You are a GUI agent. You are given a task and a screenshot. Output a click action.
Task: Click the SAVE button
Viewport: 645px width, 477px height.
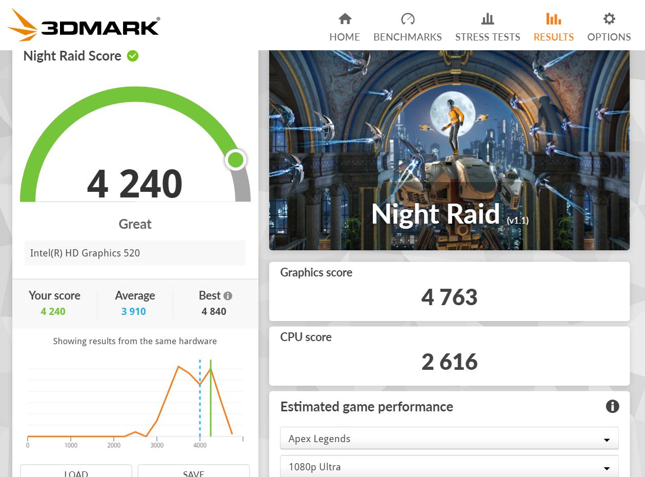[x=194, y=471]
